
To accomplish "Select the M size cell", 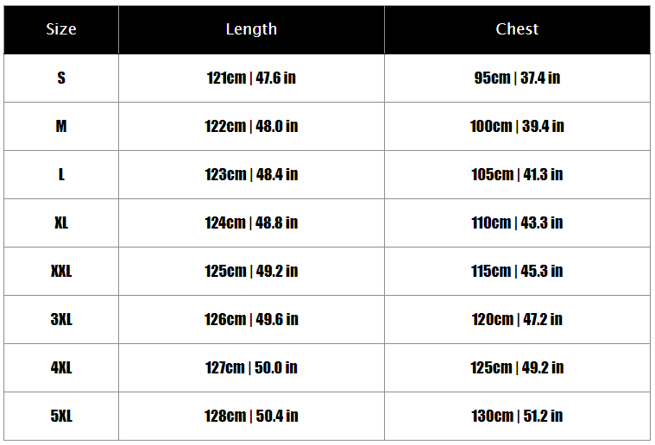I will tap(61, 126).
